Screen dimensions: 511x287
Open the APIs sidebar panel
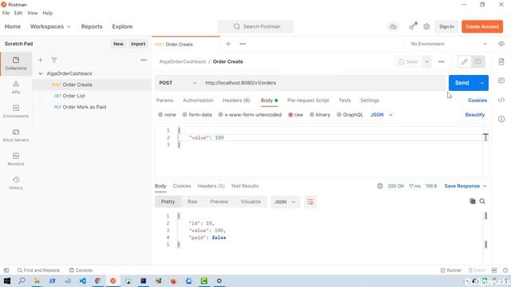[x=16, y=88]
